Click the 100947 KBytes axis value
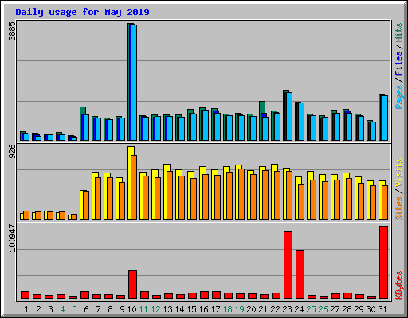The width and height of the screenshot is (408, 318). click(x=12, y=238)
